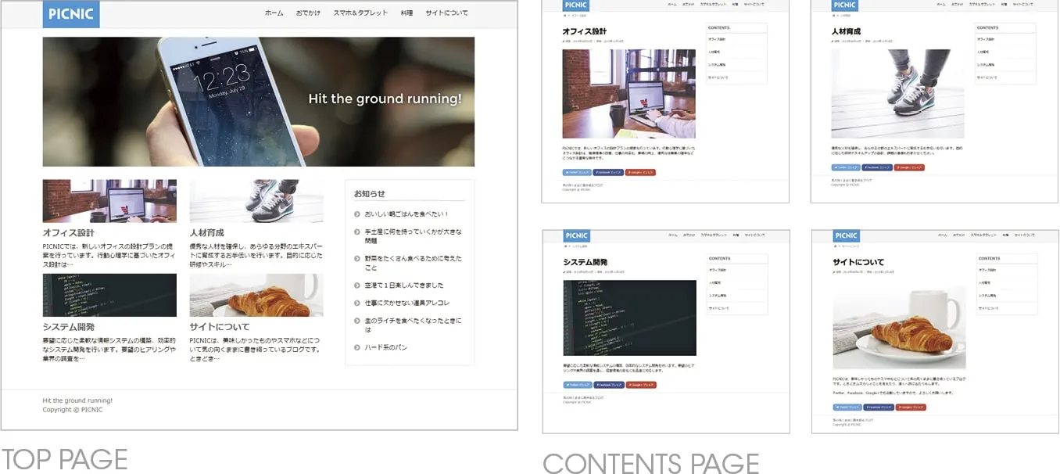Image resolution: width=1060 pixels, height=474 pixels.
Task: Click arrow bullet beside 空港で1日楽しんできました
Action: click(357, 285)
